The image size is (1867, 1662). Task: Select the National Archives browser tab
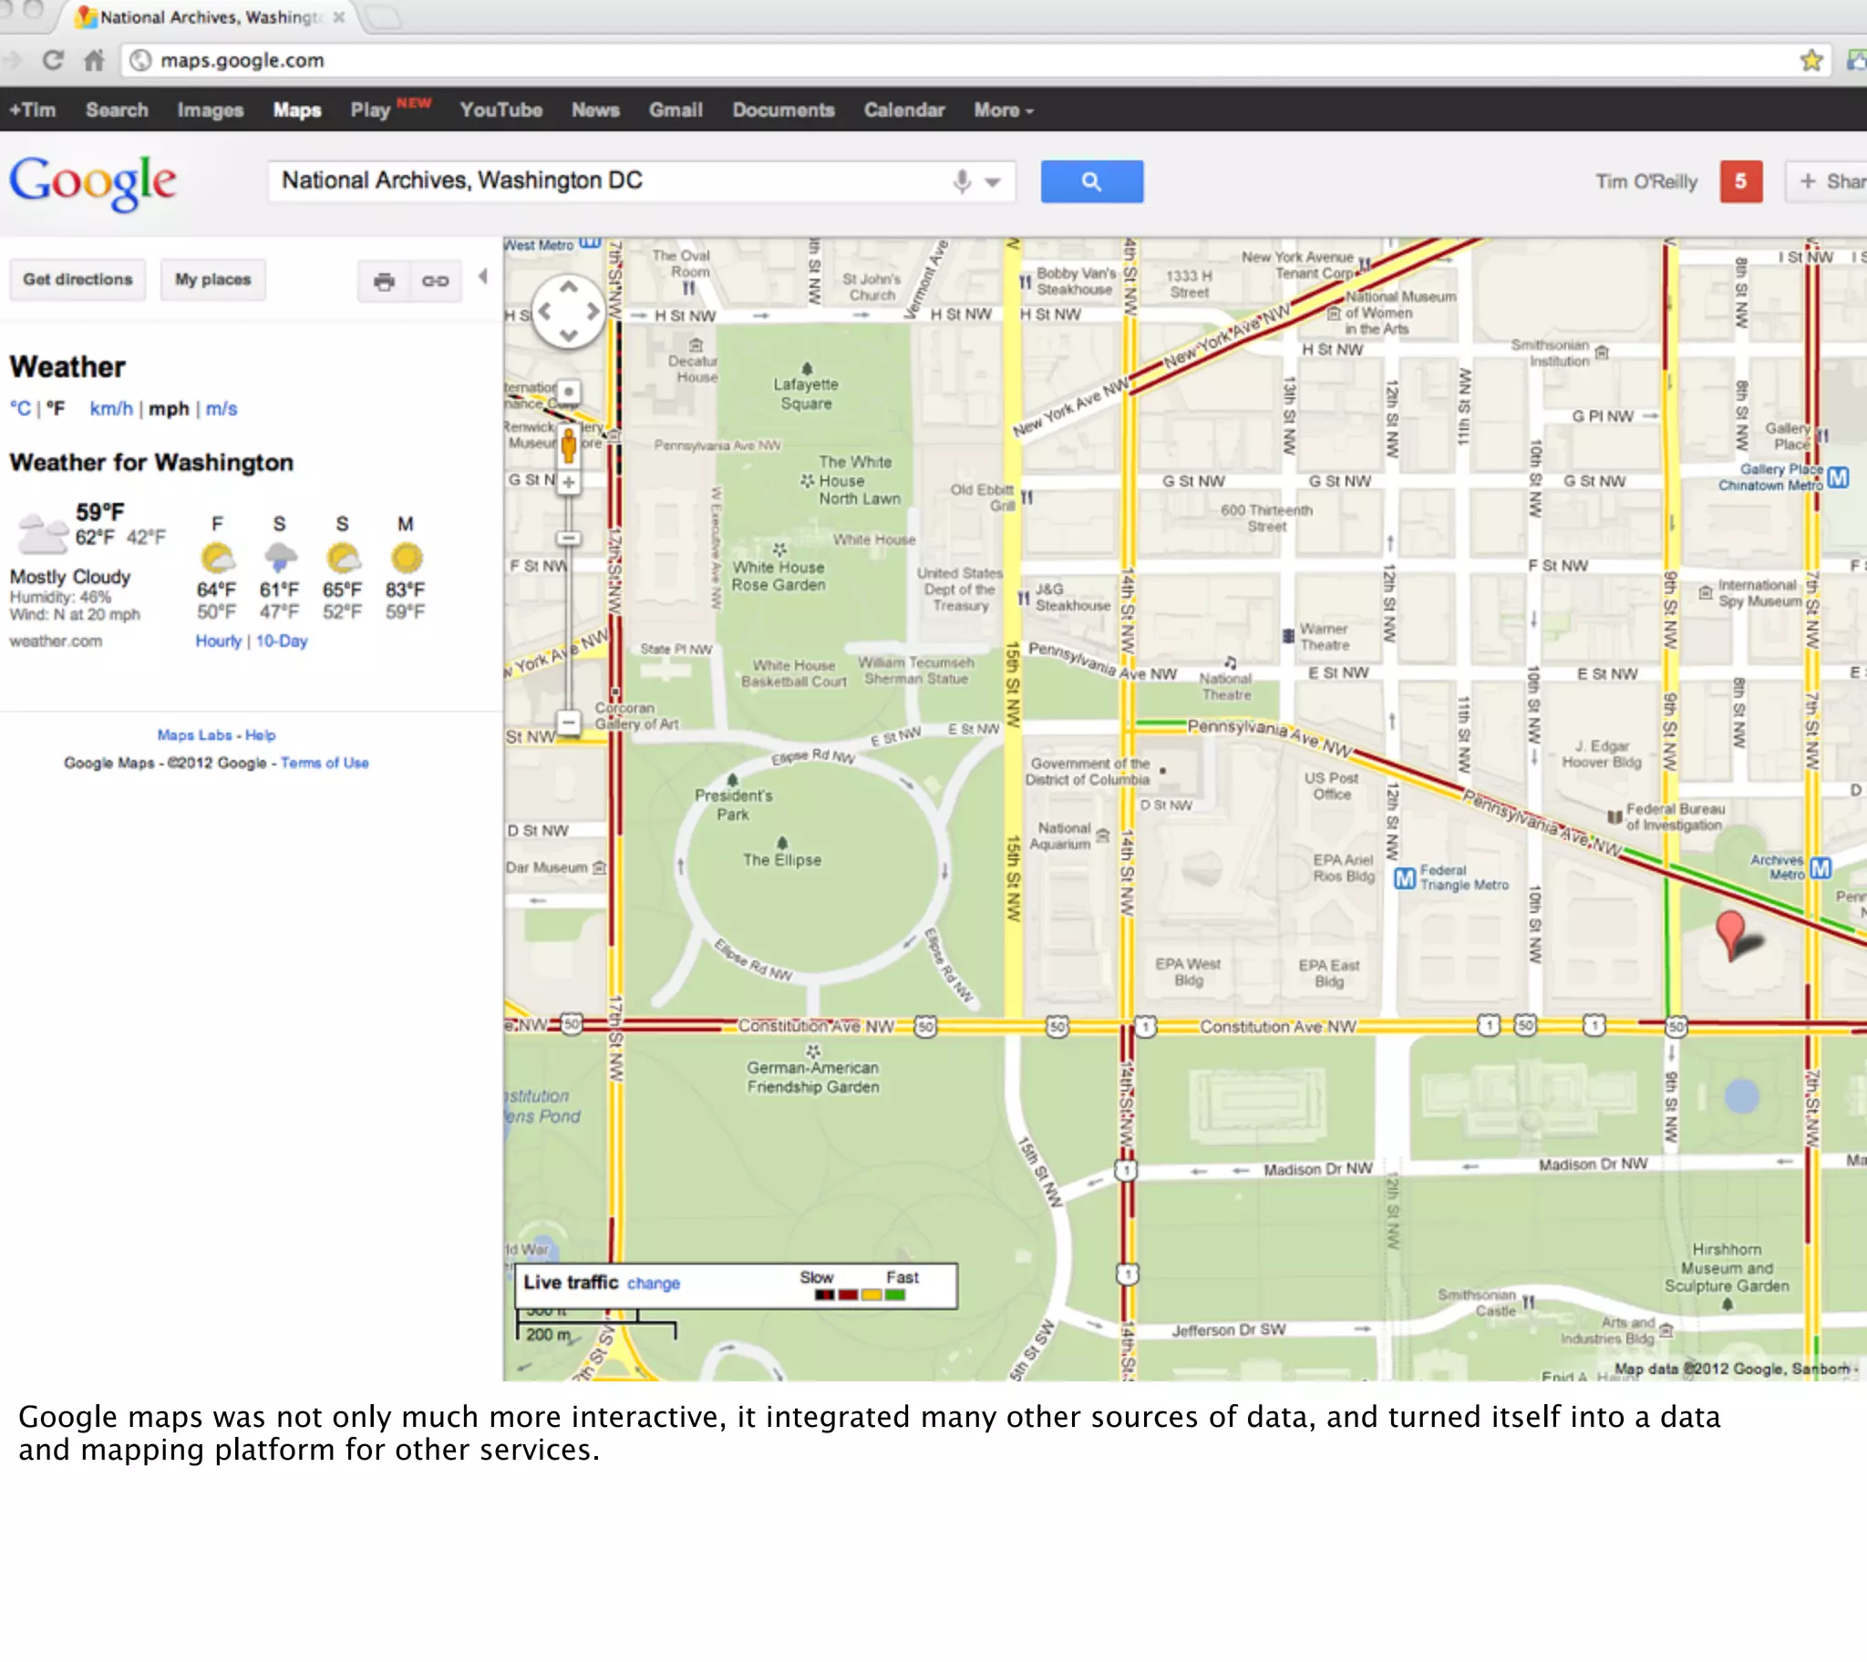click(211, 17)
